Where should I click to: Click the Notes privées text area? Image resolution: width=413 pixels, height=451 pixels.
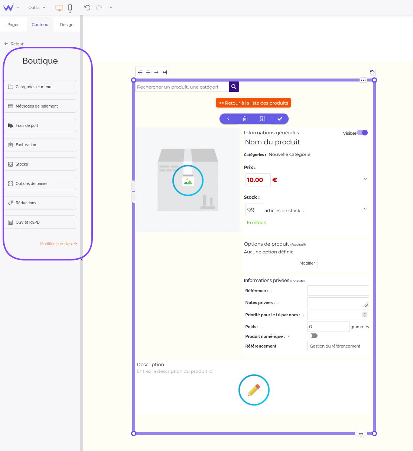(338, 303)
